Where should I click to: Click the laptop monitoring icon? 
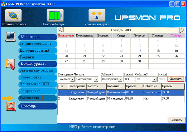(11, 37)
